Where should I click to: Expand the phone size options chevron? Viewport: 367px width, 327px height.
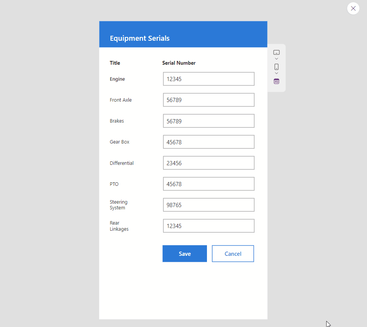pos(276,73)
